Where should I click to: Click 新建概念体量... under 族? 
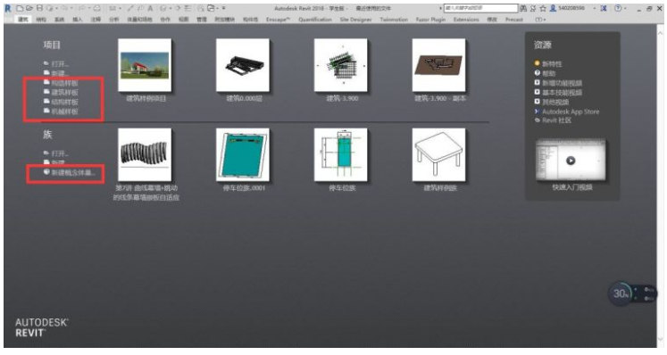pyautogui.click(x=69, y=173)
